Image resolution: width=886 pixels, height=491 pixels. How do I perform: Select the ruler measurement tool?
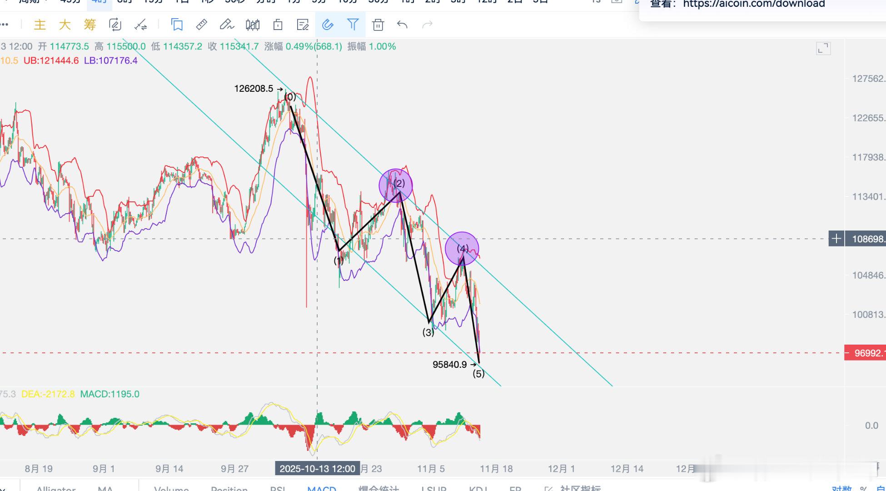pos(202,25)
